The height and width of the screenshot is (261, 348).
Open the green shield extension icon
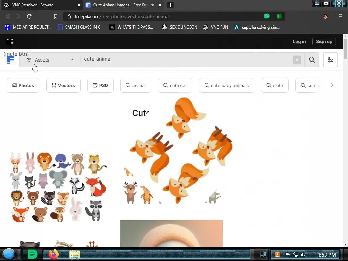279,16
